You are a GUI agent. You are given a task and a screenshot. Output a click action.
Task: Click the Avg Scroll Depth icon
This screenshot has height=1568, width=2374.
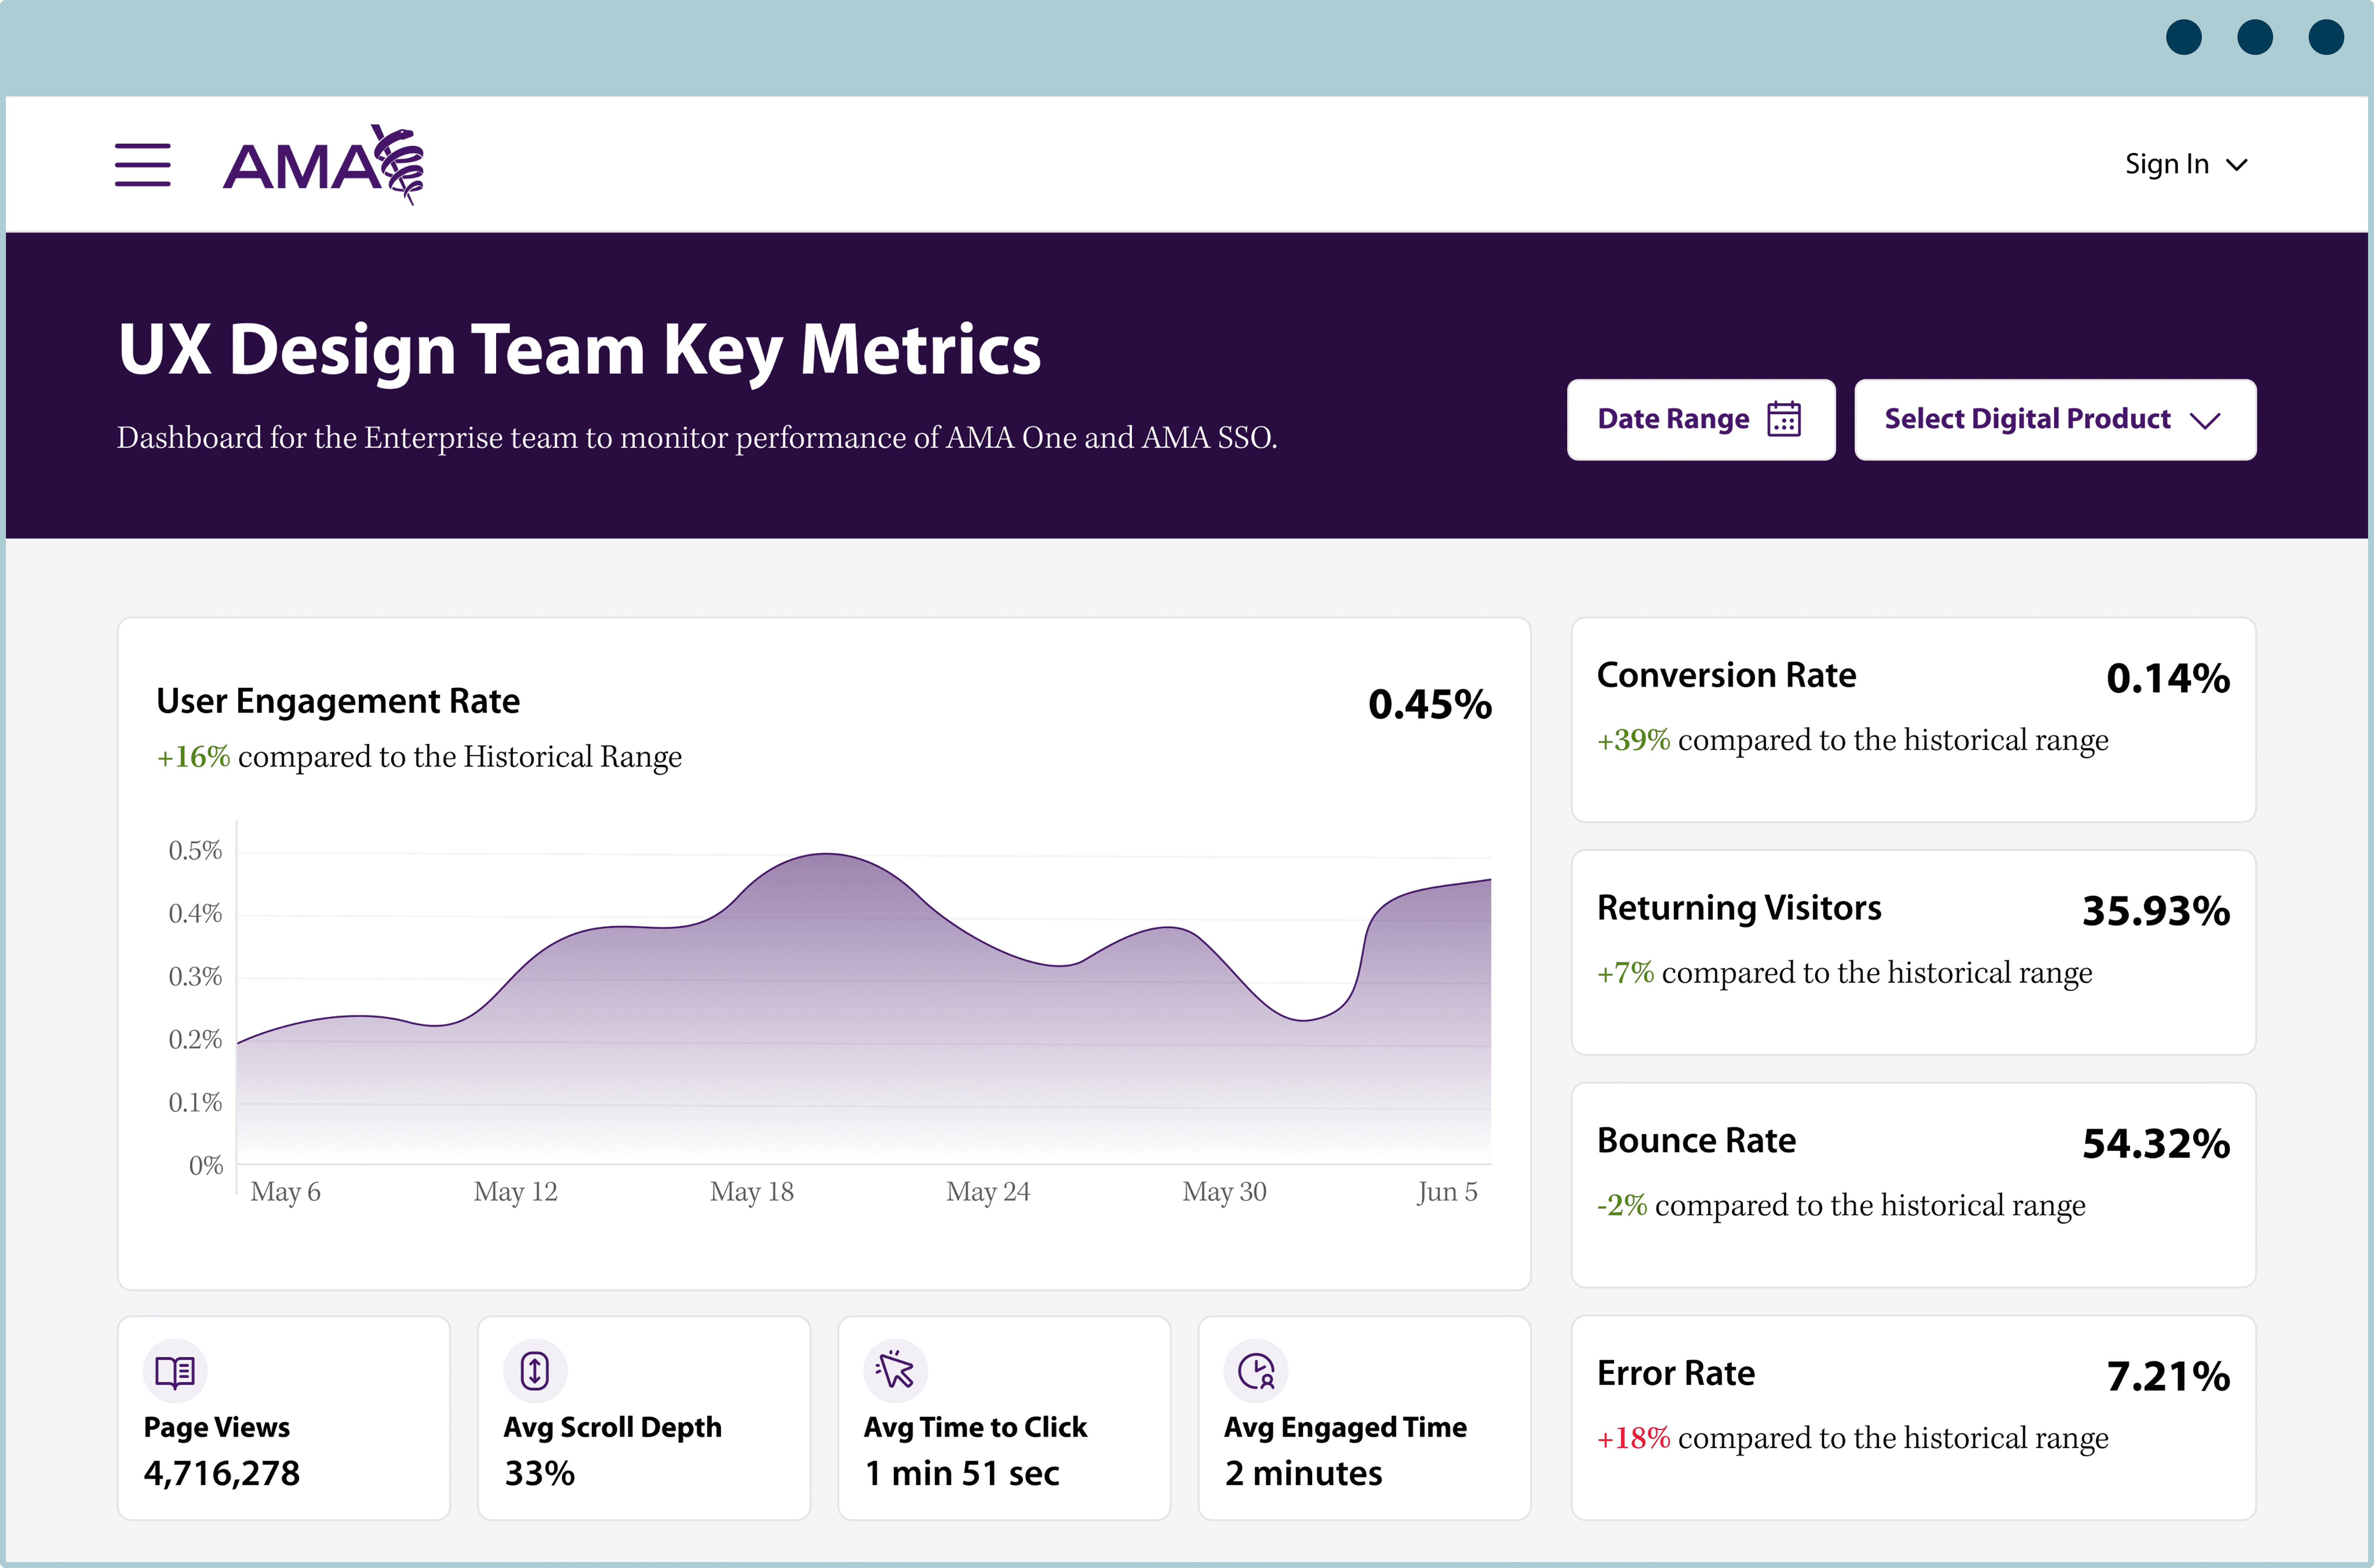click(535, 1371)
